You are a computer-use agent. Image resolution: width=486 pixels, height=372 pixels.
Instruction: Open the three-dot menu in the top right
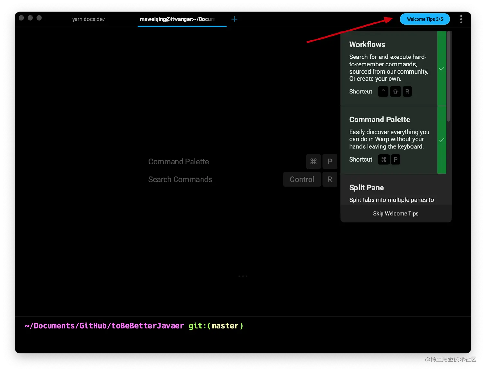(461, 19)
